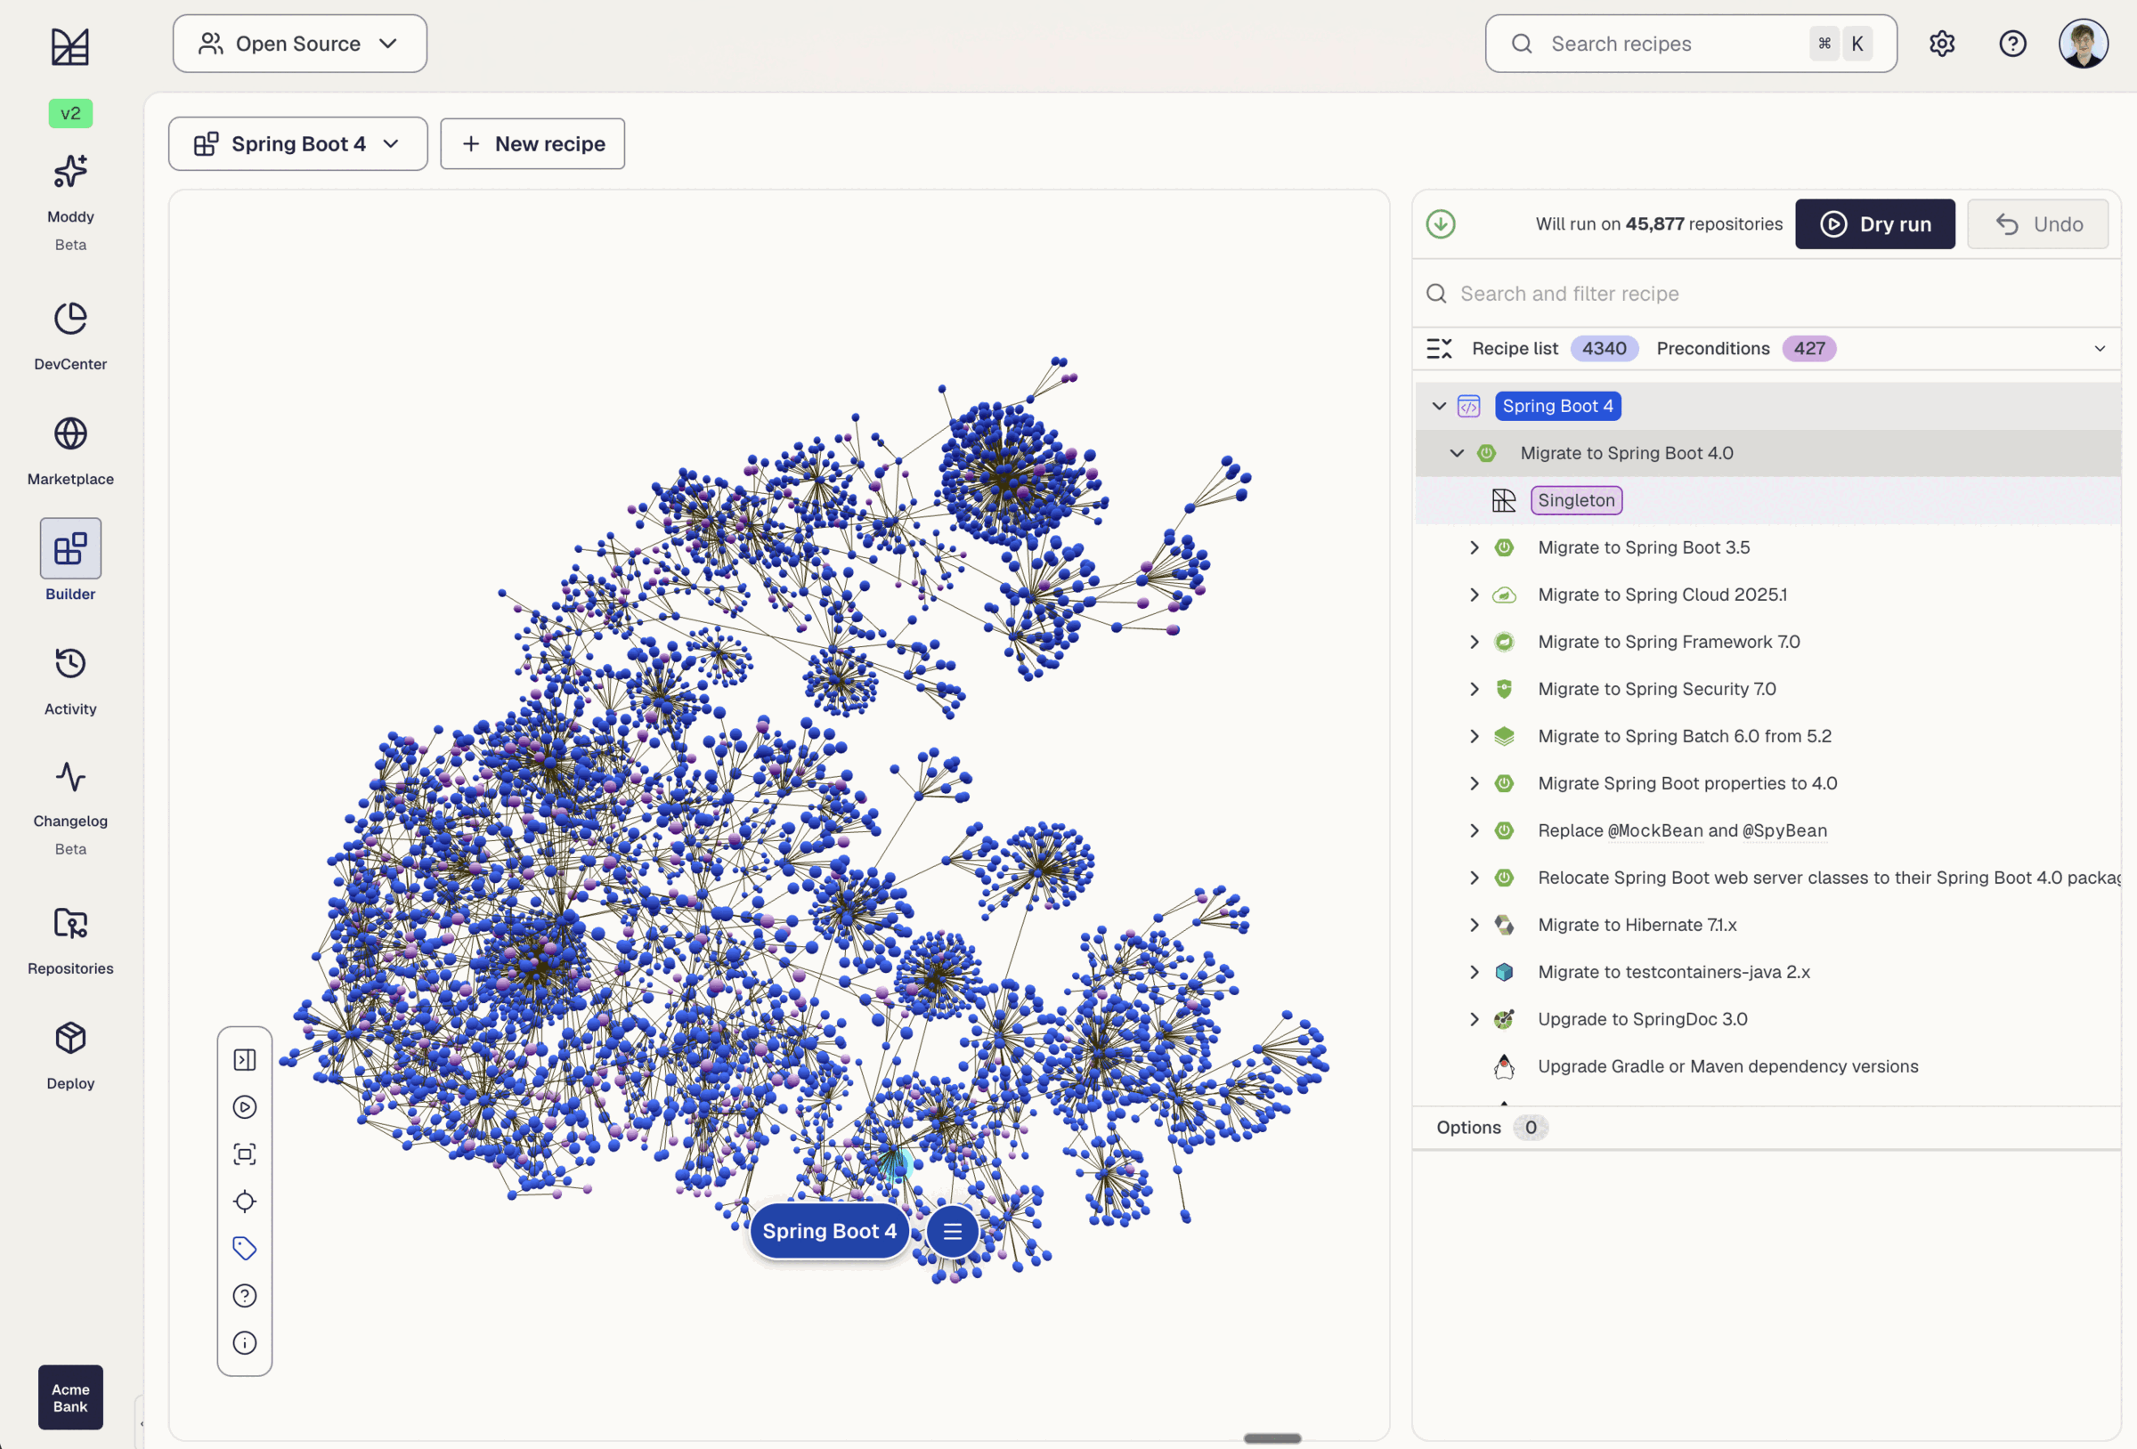Viewport: 2137px width, 1449px height.
Task: Click New recipe button
Action: coord(532,143)
